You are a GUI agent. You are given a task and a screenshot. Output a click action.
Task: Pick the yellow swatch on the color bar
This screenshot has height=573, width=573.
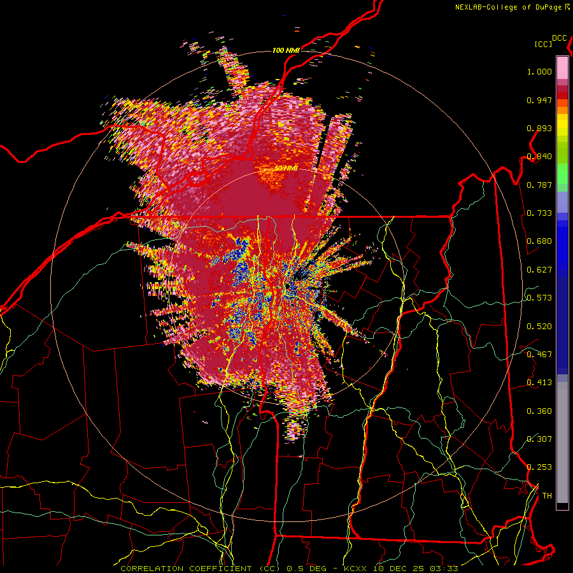(x=562, y=125)
